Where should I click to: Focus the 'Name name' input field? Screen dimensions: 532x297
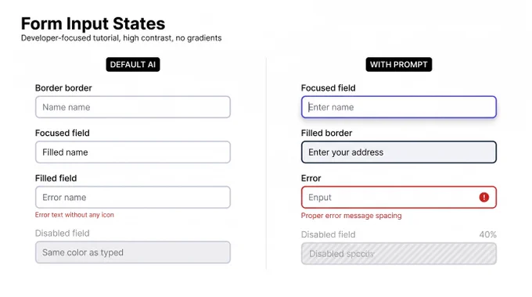[133, 107]
